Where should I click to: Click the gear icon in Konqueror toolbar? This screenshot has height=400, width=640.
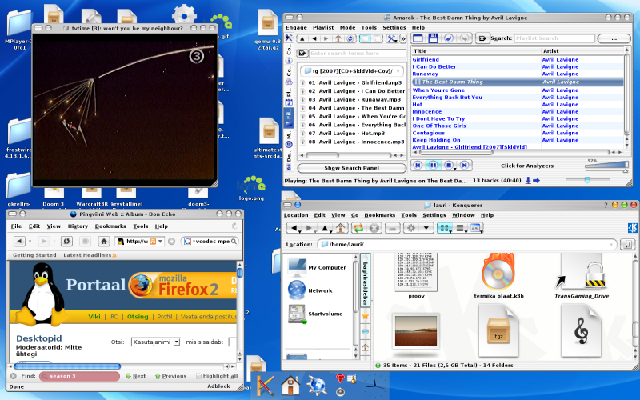[411, 228]
